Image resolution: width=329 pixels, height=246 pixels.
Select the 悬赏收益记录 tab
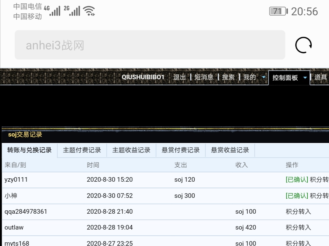(x=230, y=150)
